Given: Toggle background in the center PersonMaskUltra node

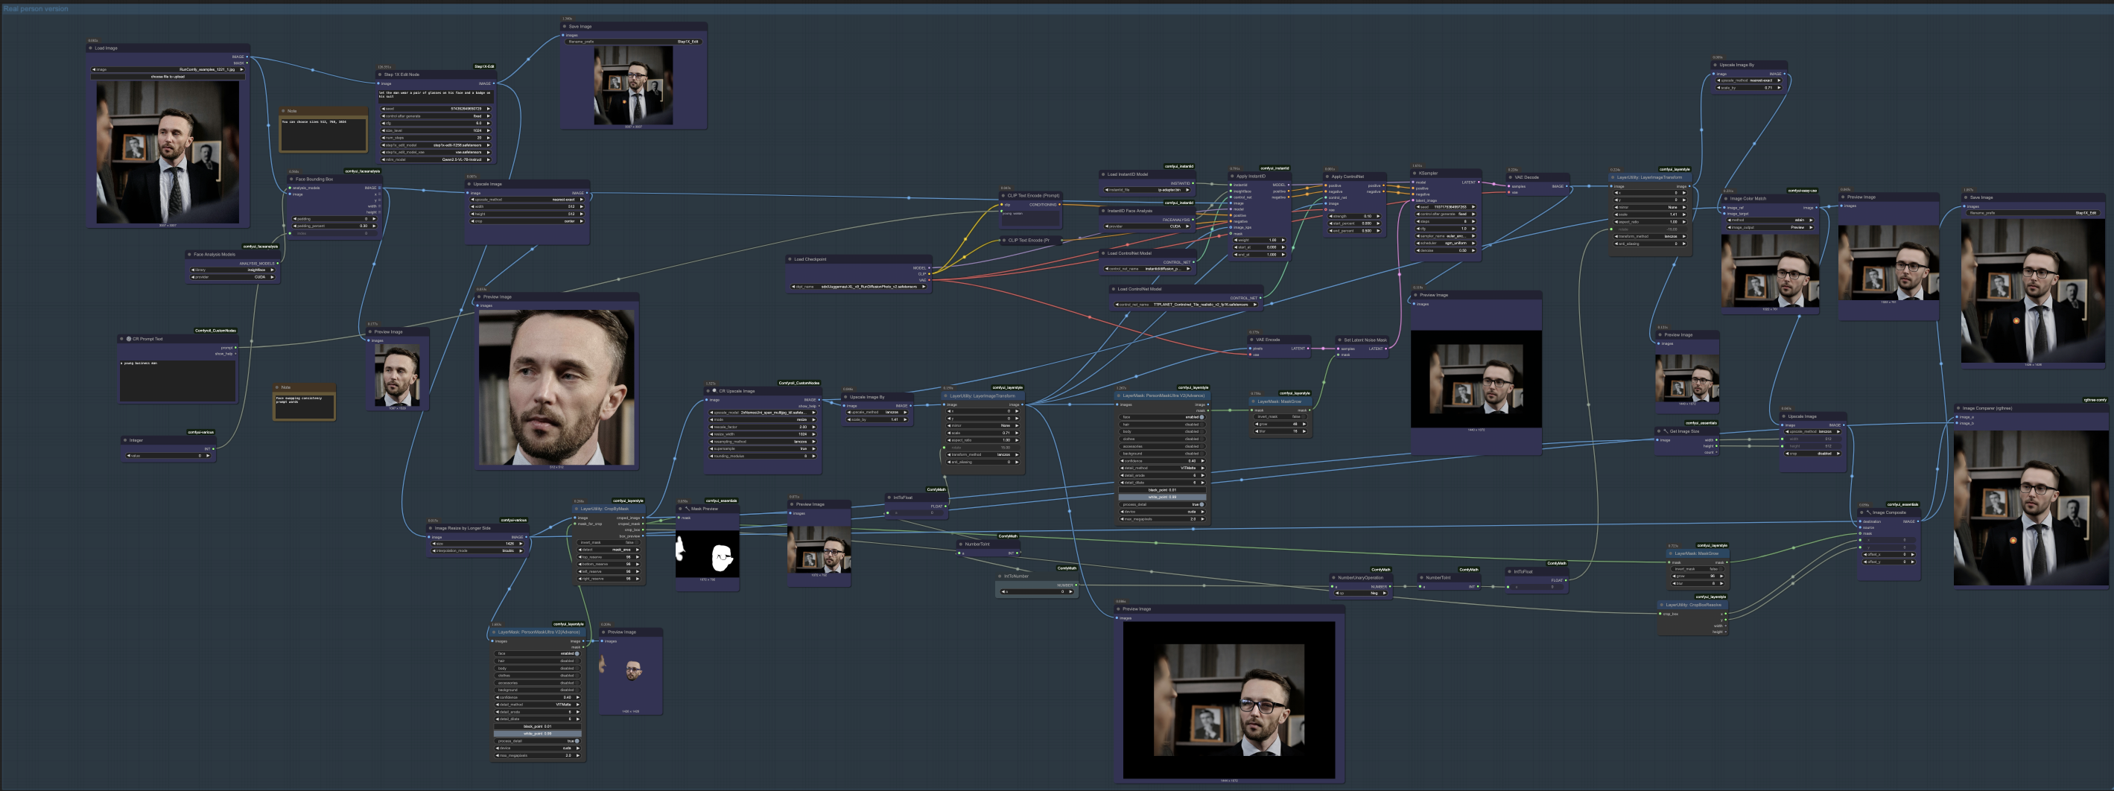Looking at the screenshot, I should pyautogui.click(x=1162, y=454).
